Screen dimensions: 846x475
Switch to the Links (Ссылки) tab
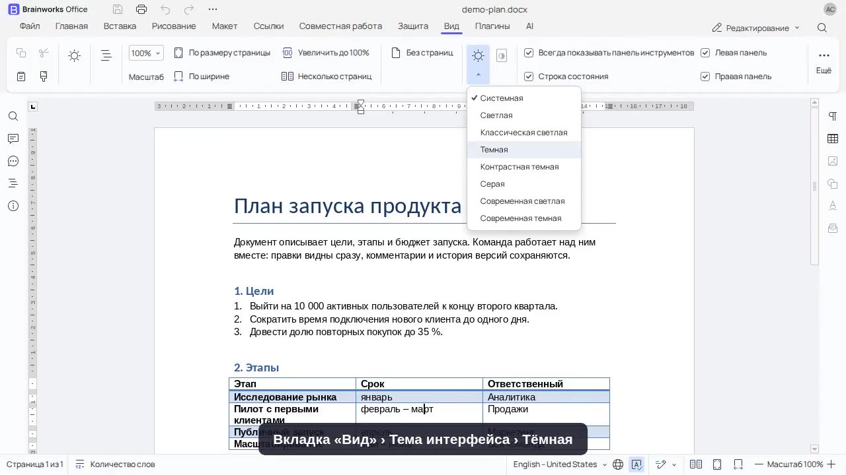click(x=268, y=26)
